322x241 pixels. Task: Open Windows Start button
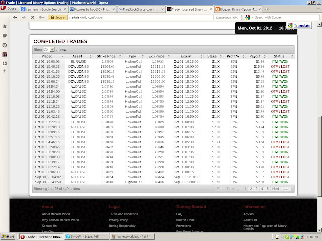tap(8, 237)
